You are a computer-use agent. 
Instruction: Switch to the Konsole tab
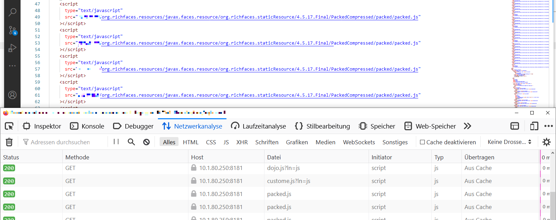87,126
